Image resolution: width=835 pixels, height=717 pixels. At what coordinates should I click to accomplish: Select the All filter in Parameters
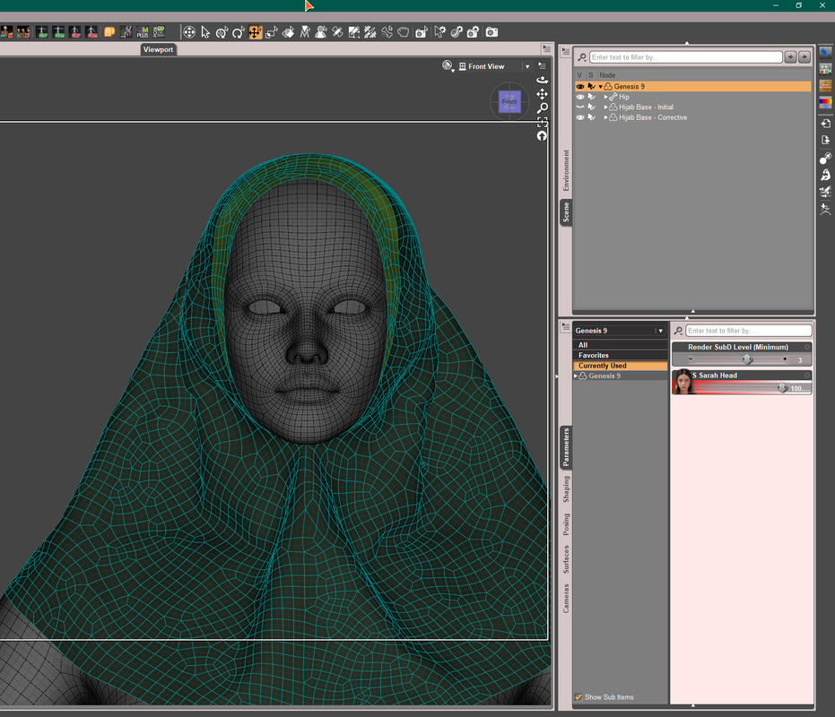584,345
